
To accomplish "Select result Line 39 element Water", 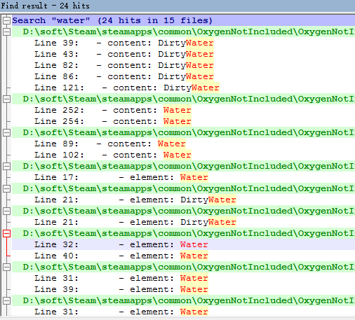I will [x=183, y=289].
